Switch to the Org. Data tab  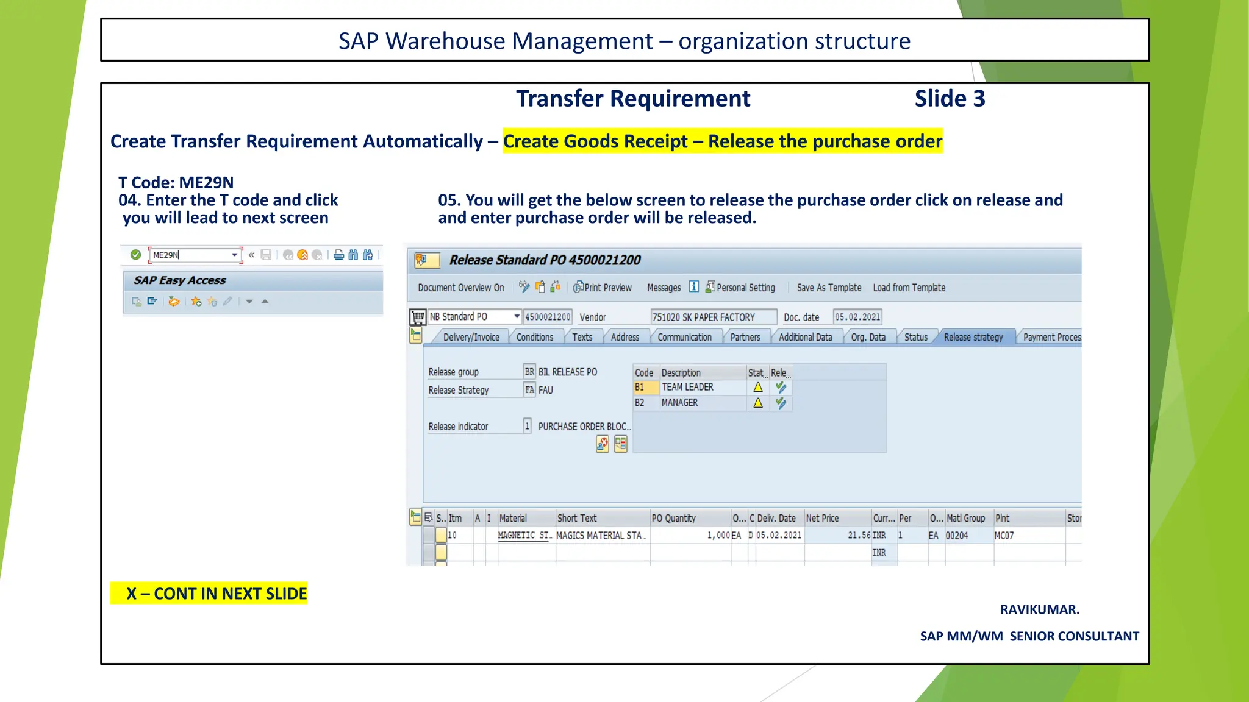(x=868, y=338)
